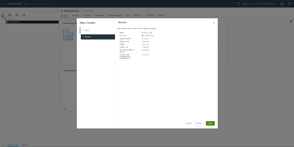Collapse the vCenter server tree node
This screenshot has height=147, width=294.
[x=2, y=19]
